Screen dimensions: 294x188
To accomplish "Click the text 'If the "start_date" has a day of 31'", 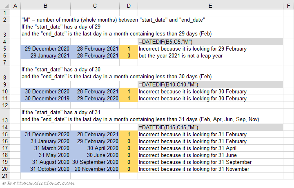I will (x=61, y=112).
